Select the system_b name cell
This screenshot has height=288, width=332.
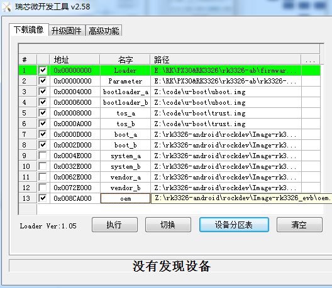point(125,166)
